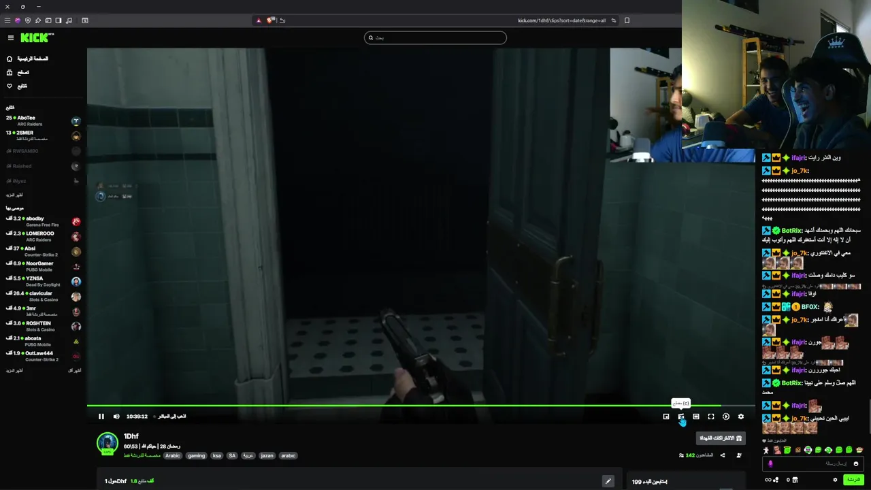Share the stream icon
Viewport: 871px width, 490px height.
pos(723,455)
